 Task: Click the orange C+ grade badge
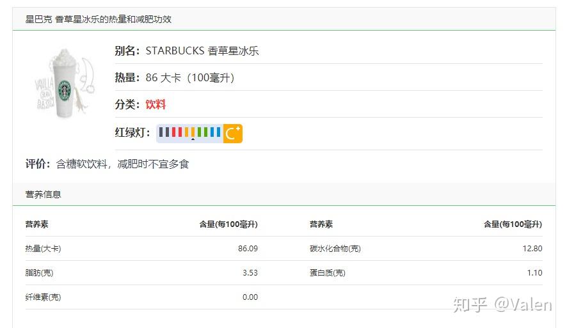[x=232, y=134]
